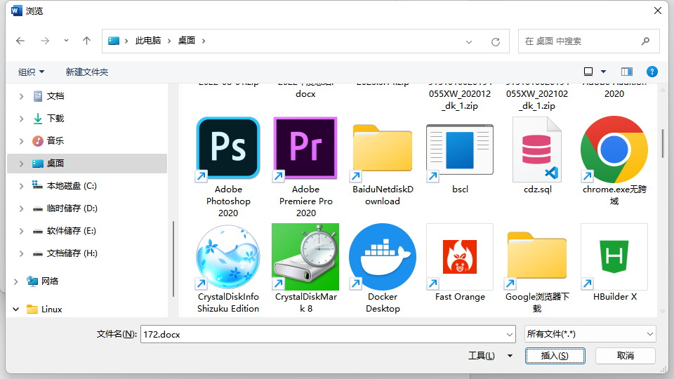
Task: Open 音乐 in the navigation pane
Action: pos(55,140)
